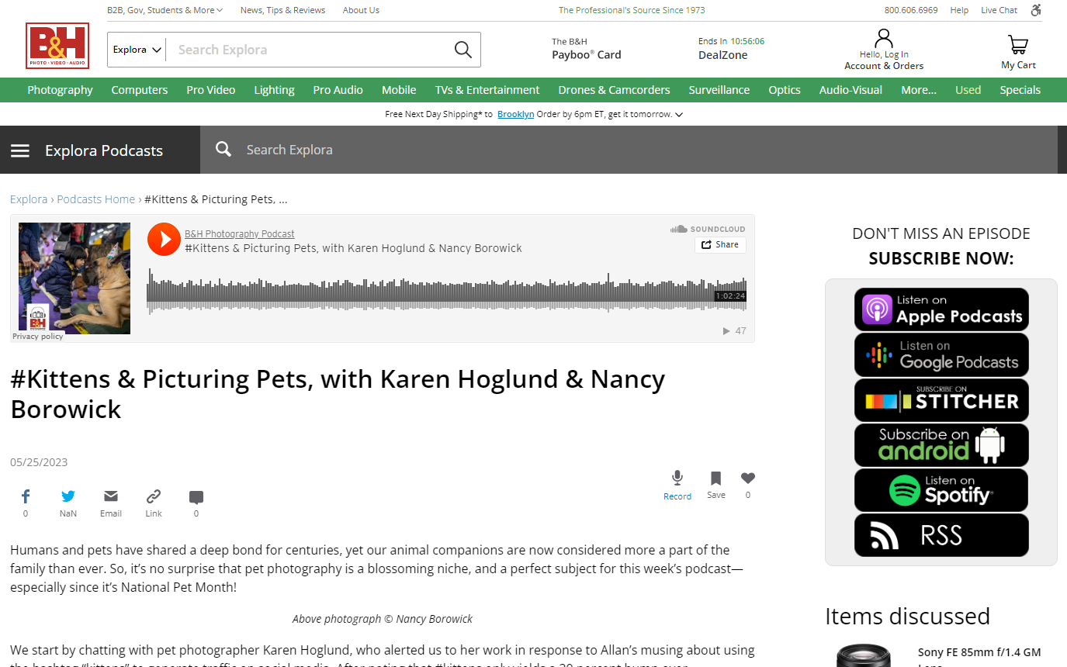1067x667 pixels.
Task: Open the RSS feed badge
Action: (x=941, y=535)
